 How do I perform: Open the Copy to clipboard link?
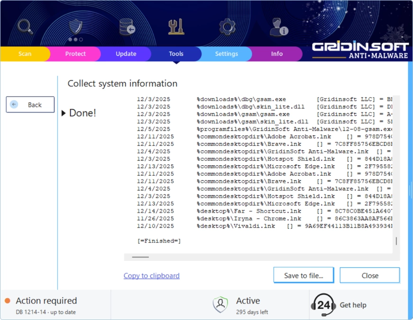tap(151, 276)
